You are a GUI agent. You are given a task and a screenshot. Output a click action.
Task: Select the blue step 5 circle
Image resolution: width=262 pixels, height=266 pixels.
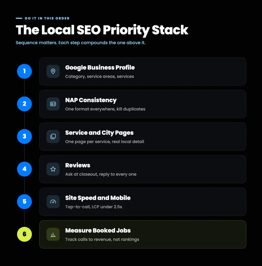(x=24, y=202)
